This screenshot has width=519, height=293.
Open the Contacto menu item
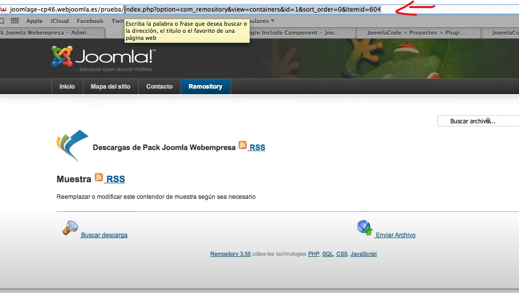(159, 87)
